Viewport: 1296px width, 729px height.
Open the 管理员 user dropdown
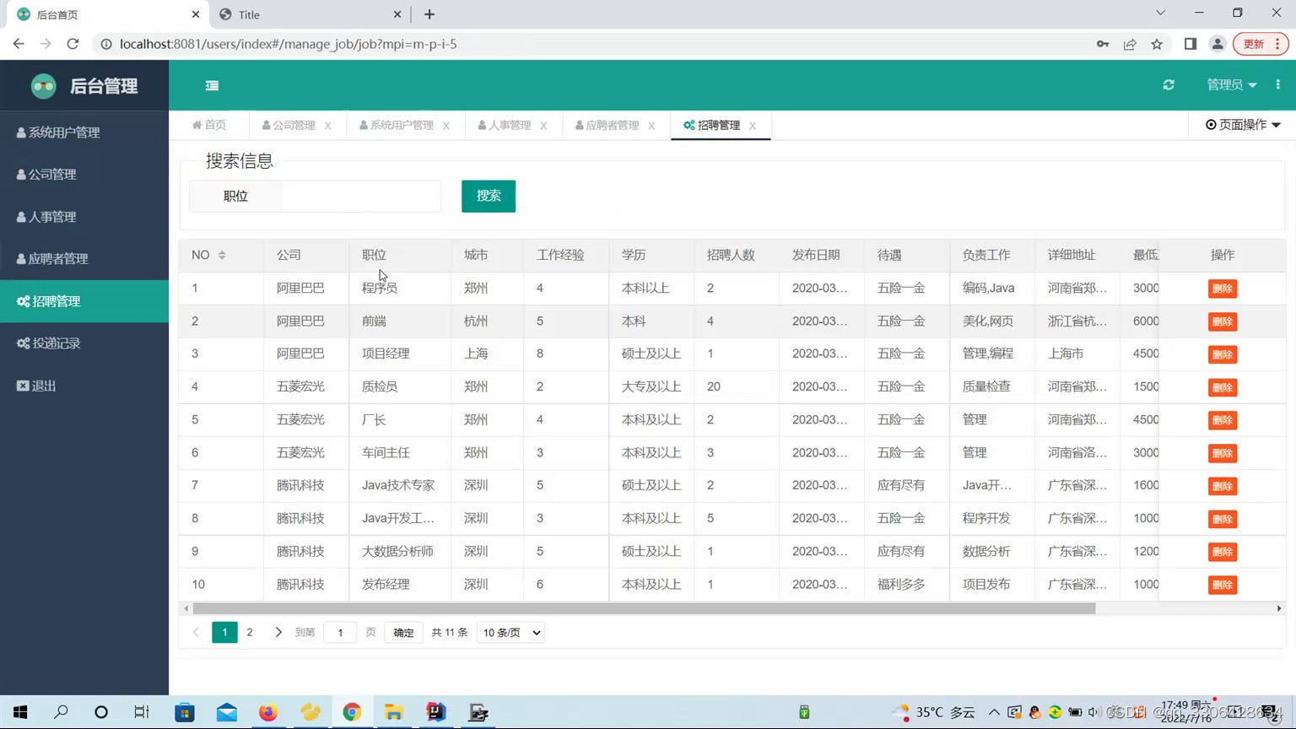pyautogui.click(x=1231, y=84)
